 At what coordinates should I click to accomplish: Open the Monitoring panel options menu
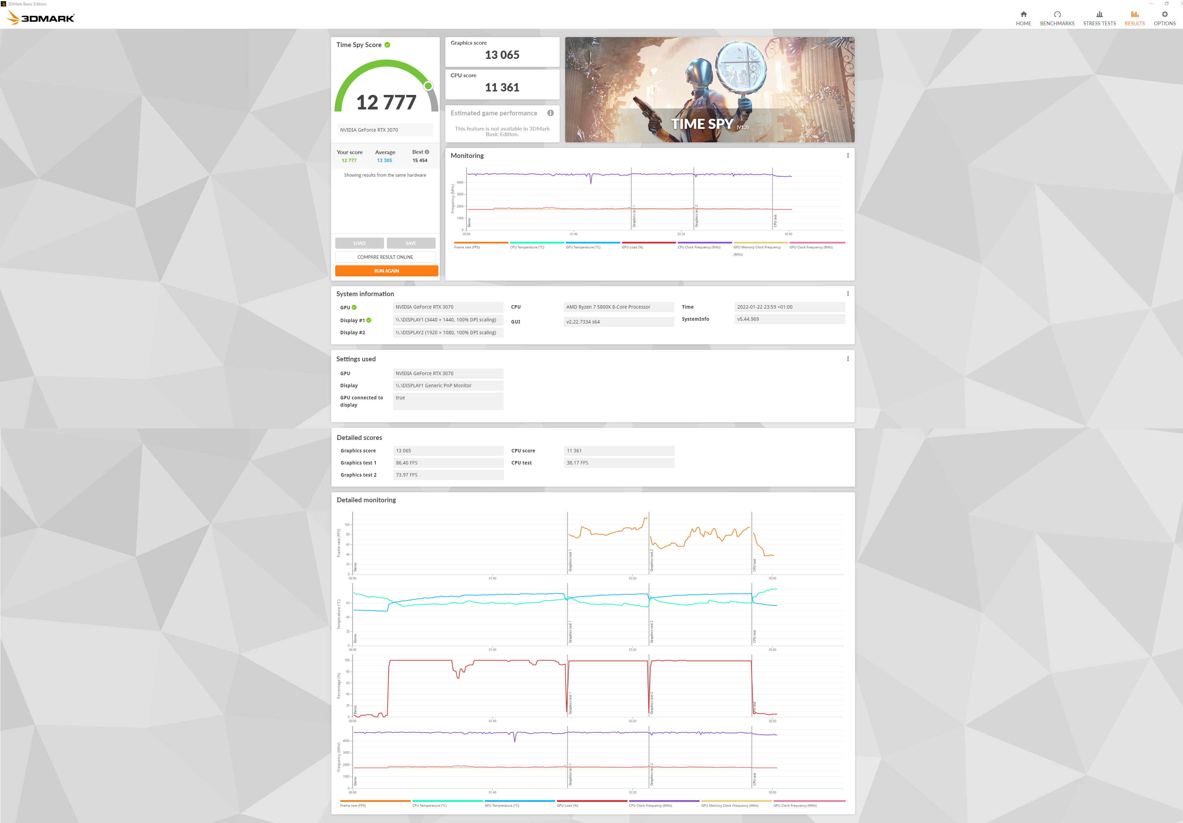pos(848,155)
